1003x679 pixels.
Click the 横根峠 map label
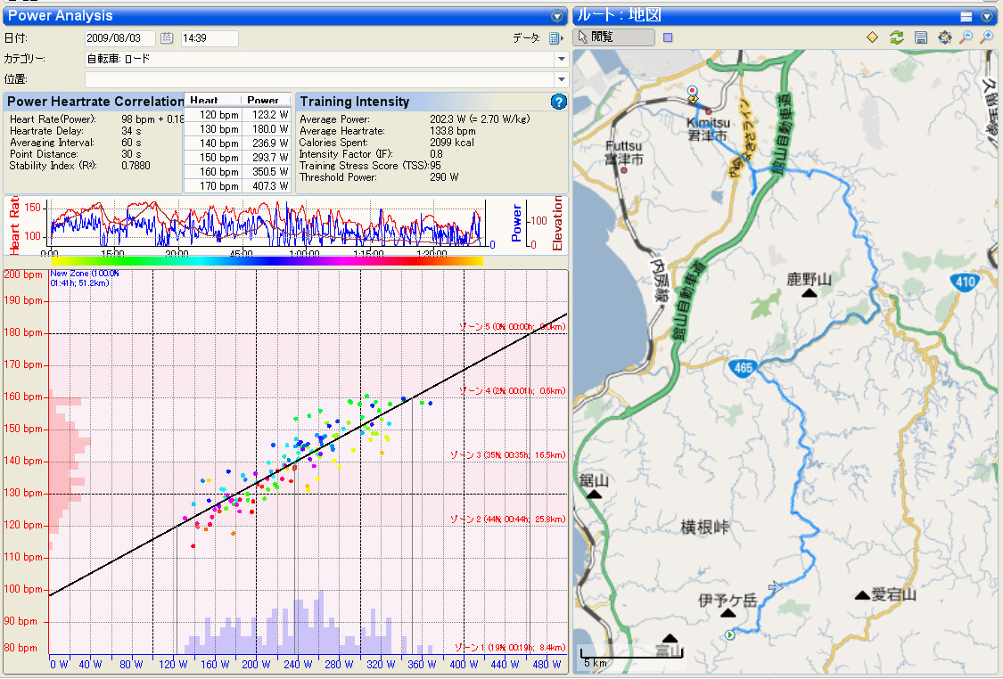tap(704, 528)
